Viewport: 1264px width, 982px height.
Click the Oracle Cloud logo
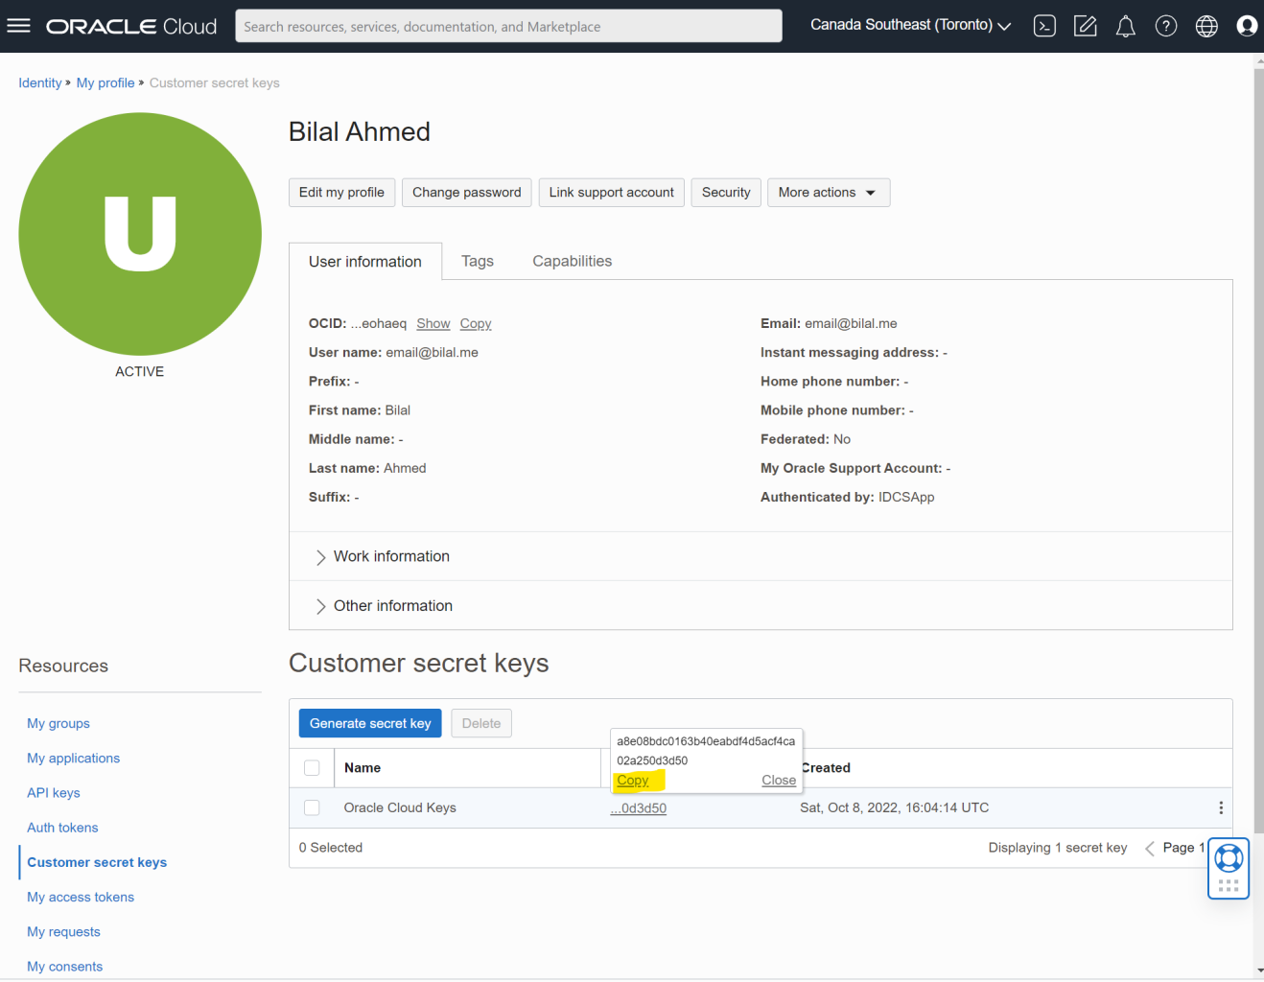click(131, 26)
